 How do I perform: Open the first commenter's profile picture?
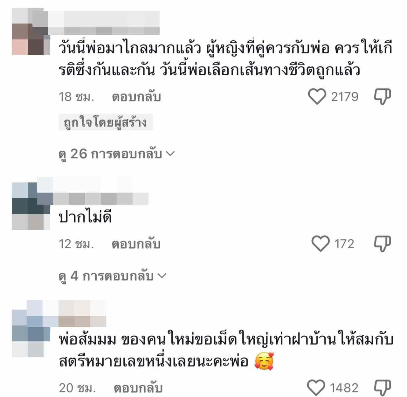[31, 31]
